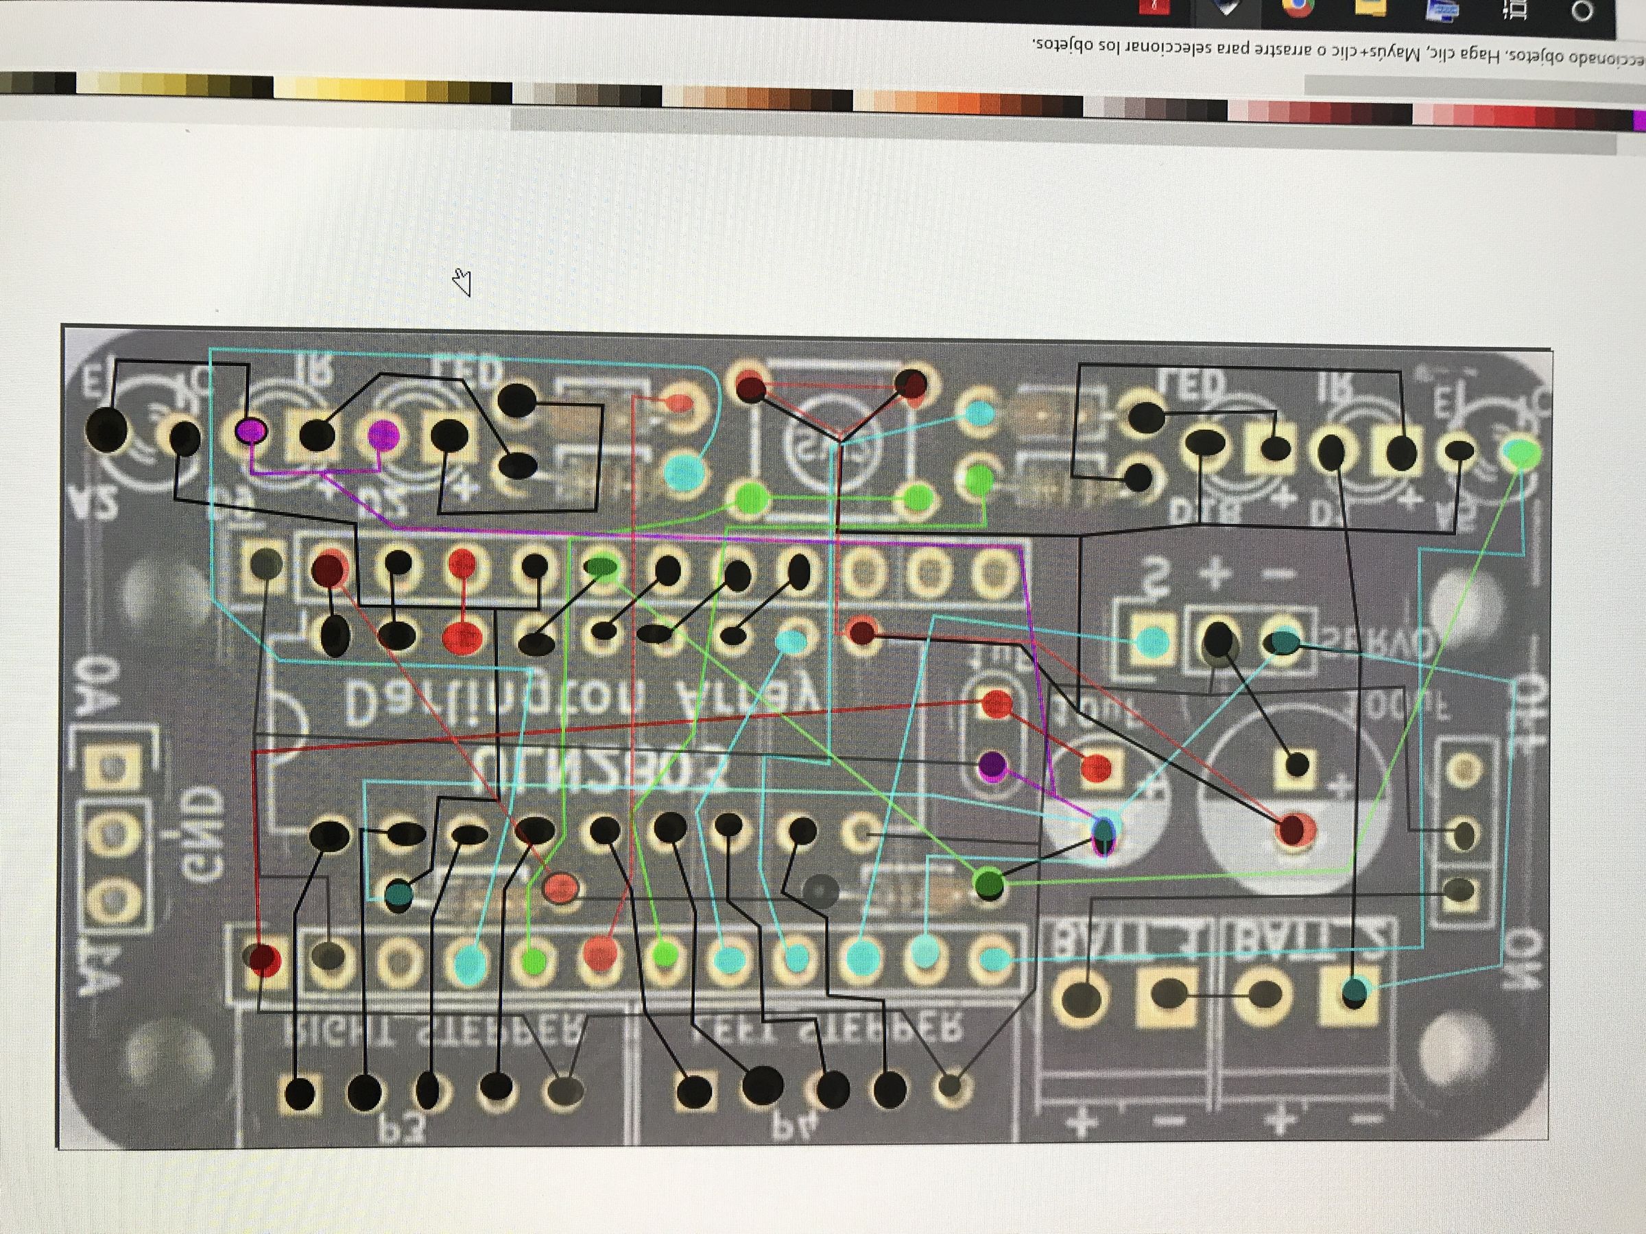
Task: Select the magenta circle in the IR section
Action: click(252, 429)
